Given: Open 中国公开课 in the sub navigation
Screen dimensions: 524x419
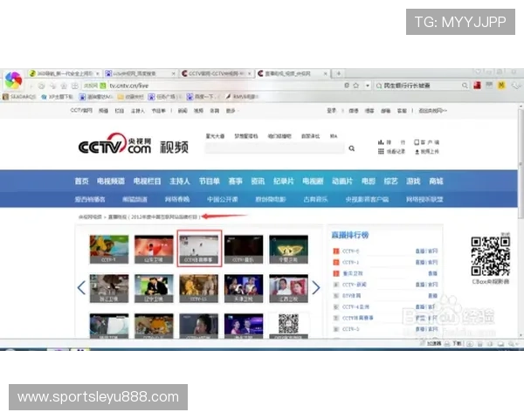Looking at the screenshot, I should point(222,200).
